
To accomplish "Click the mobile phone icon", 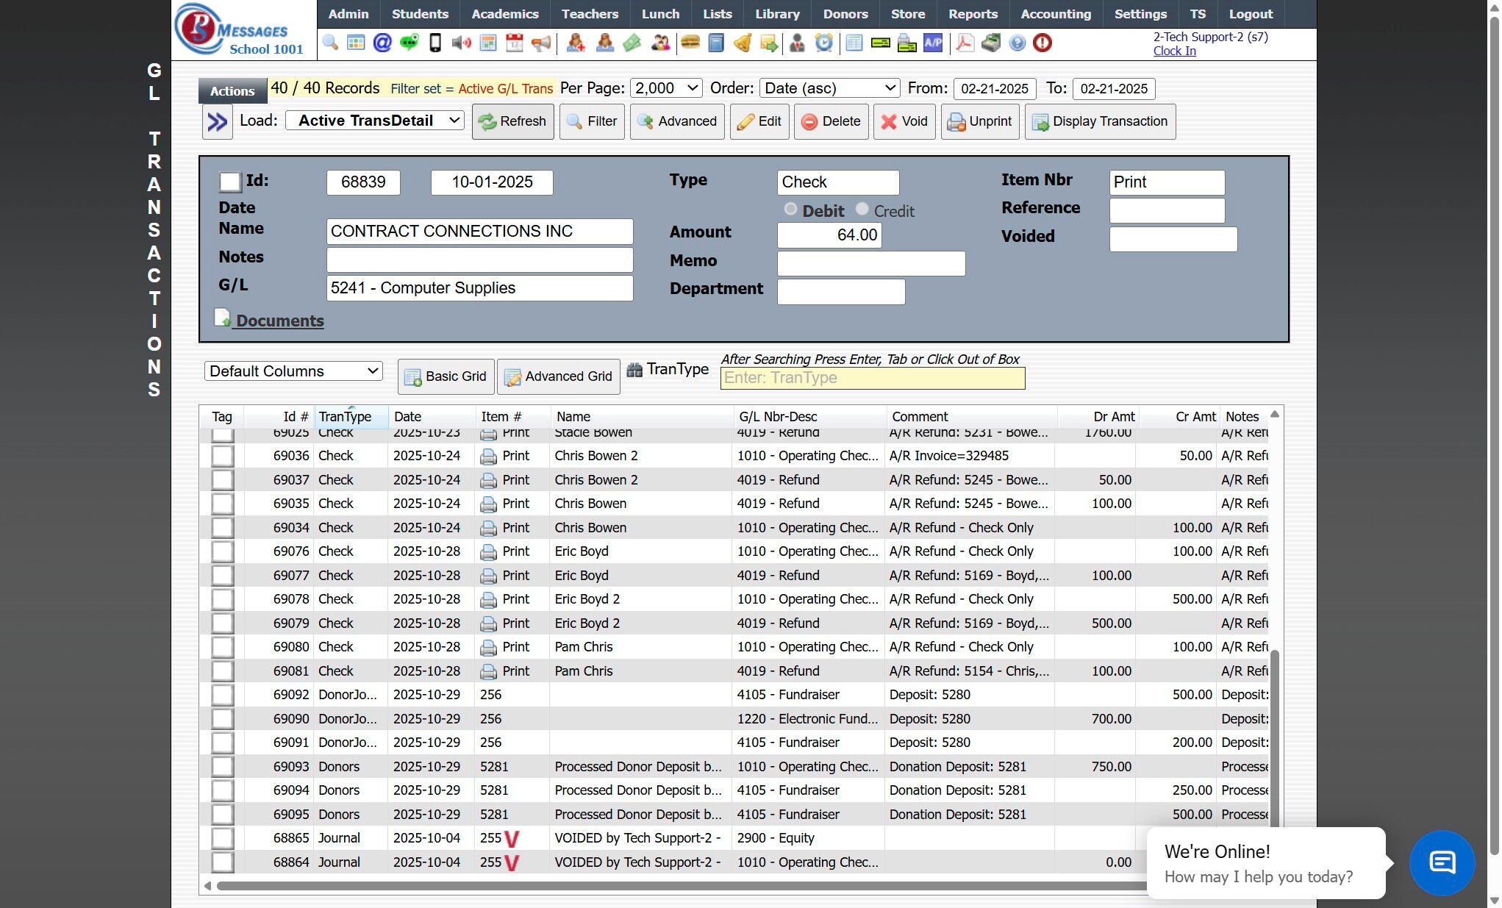I will click(x=435, y=43).
